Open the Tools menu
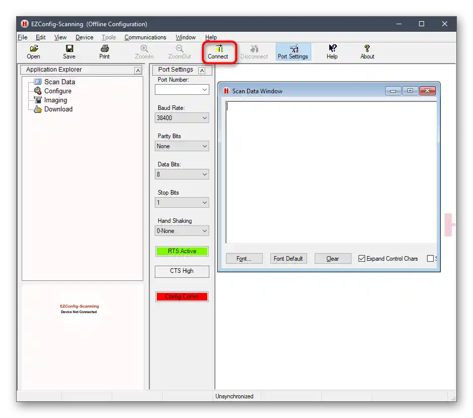The height and width of the screenshot is (418, 473). point(108,37)
